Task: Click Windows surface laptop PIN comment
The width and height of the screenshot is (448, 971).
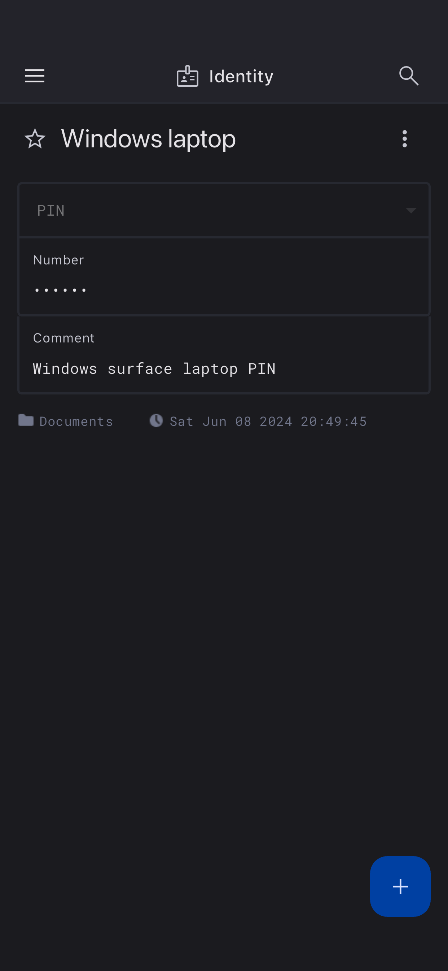Action: coord(154,369)
